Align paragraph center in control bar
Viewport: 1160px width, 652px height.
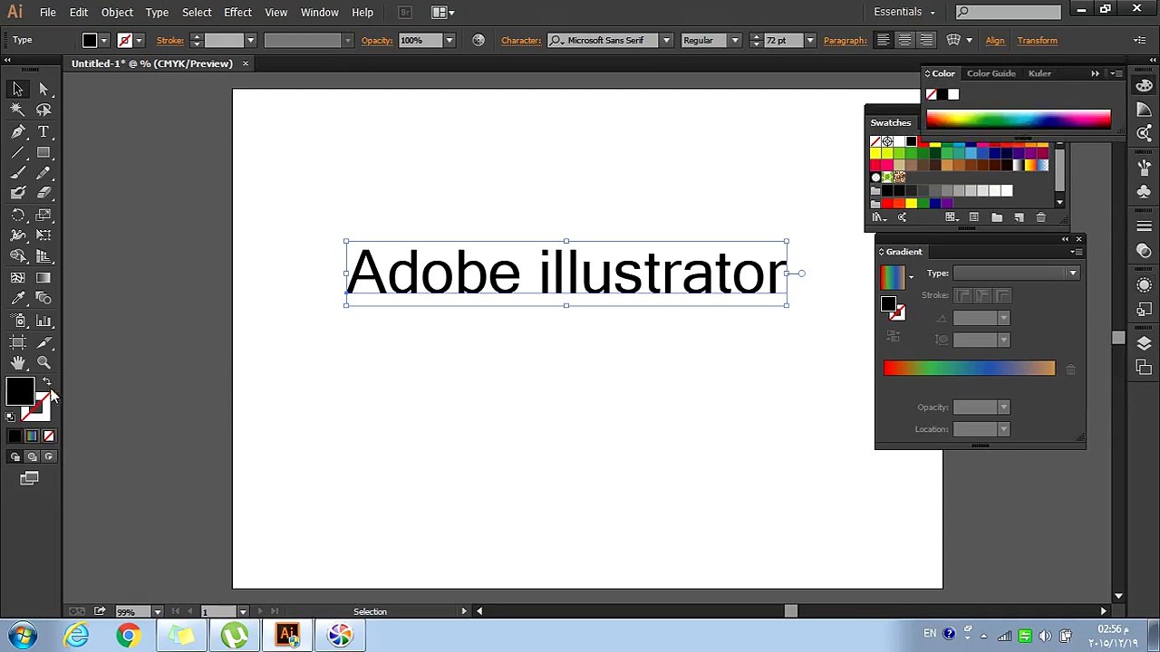(x=904, y=40)
